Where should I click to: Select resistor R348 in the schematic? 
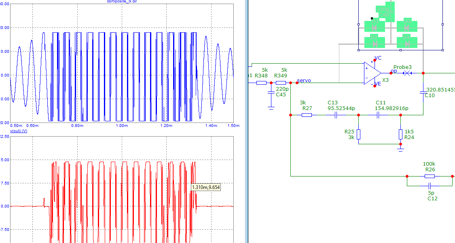coord(261,83)
